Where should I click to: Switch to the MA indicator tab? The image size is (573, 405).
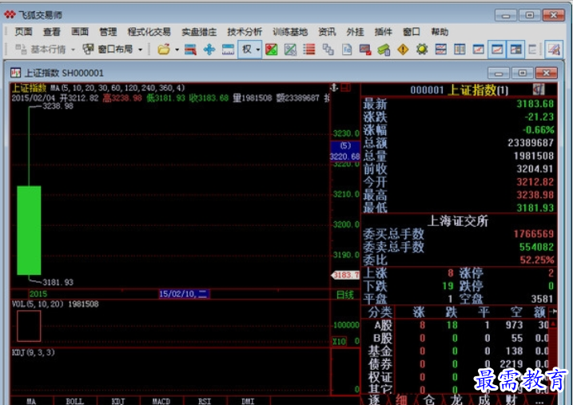click(x=32, y=401)
